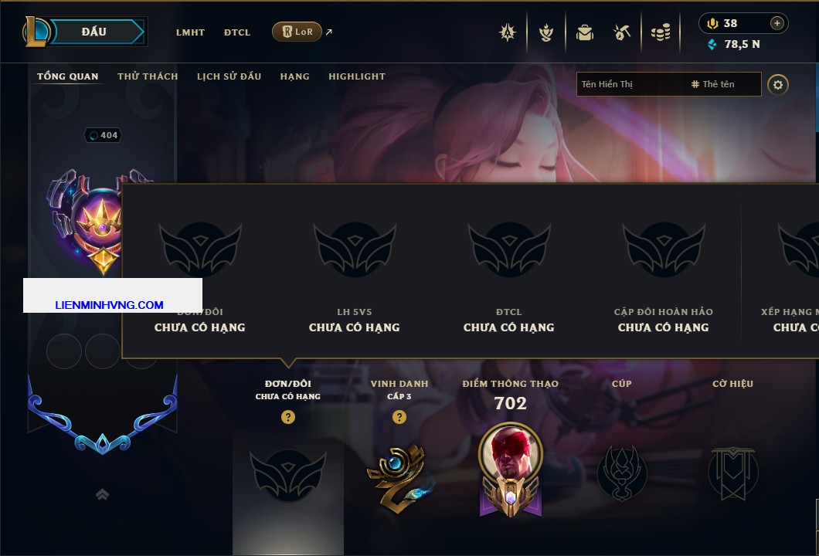Open profile settings gear icon
Image resolution: width=819 pixels, height=556 pixels.
(x=778, y=85)
